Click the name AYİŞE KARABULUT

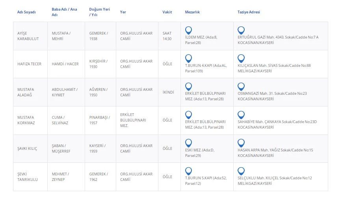point(28,36)
